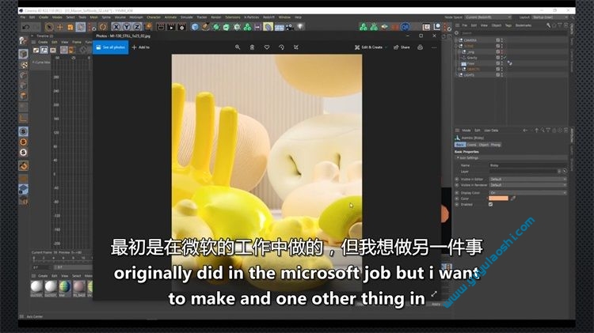Viewport: 594px width, 333px height.
Task: Click the Spline Pen icon
Action: pyautogui.click(x=206, y=27)
